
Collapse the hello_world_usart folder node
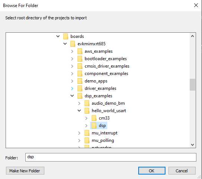[x=79, y=111]
